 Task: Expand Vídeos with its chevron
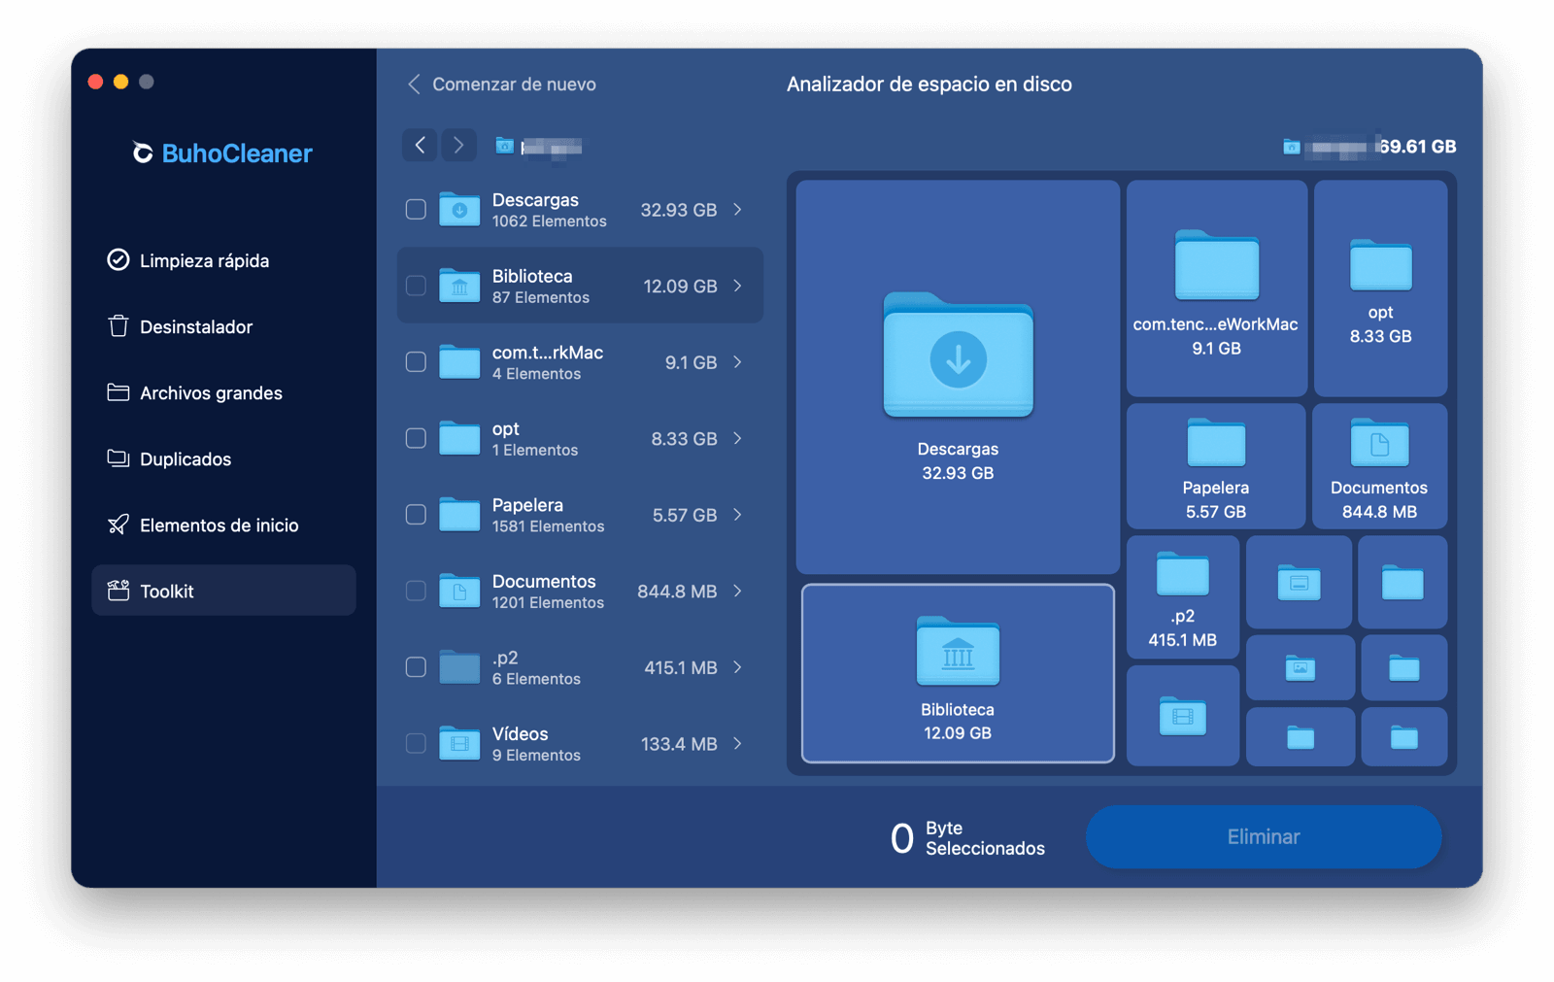point(738,743)
